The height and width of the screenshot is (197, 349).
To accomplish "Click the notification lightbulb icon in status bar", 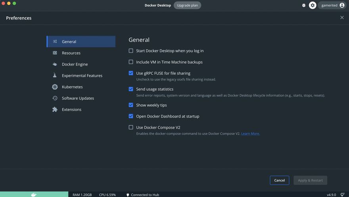I will click(343, 195).
